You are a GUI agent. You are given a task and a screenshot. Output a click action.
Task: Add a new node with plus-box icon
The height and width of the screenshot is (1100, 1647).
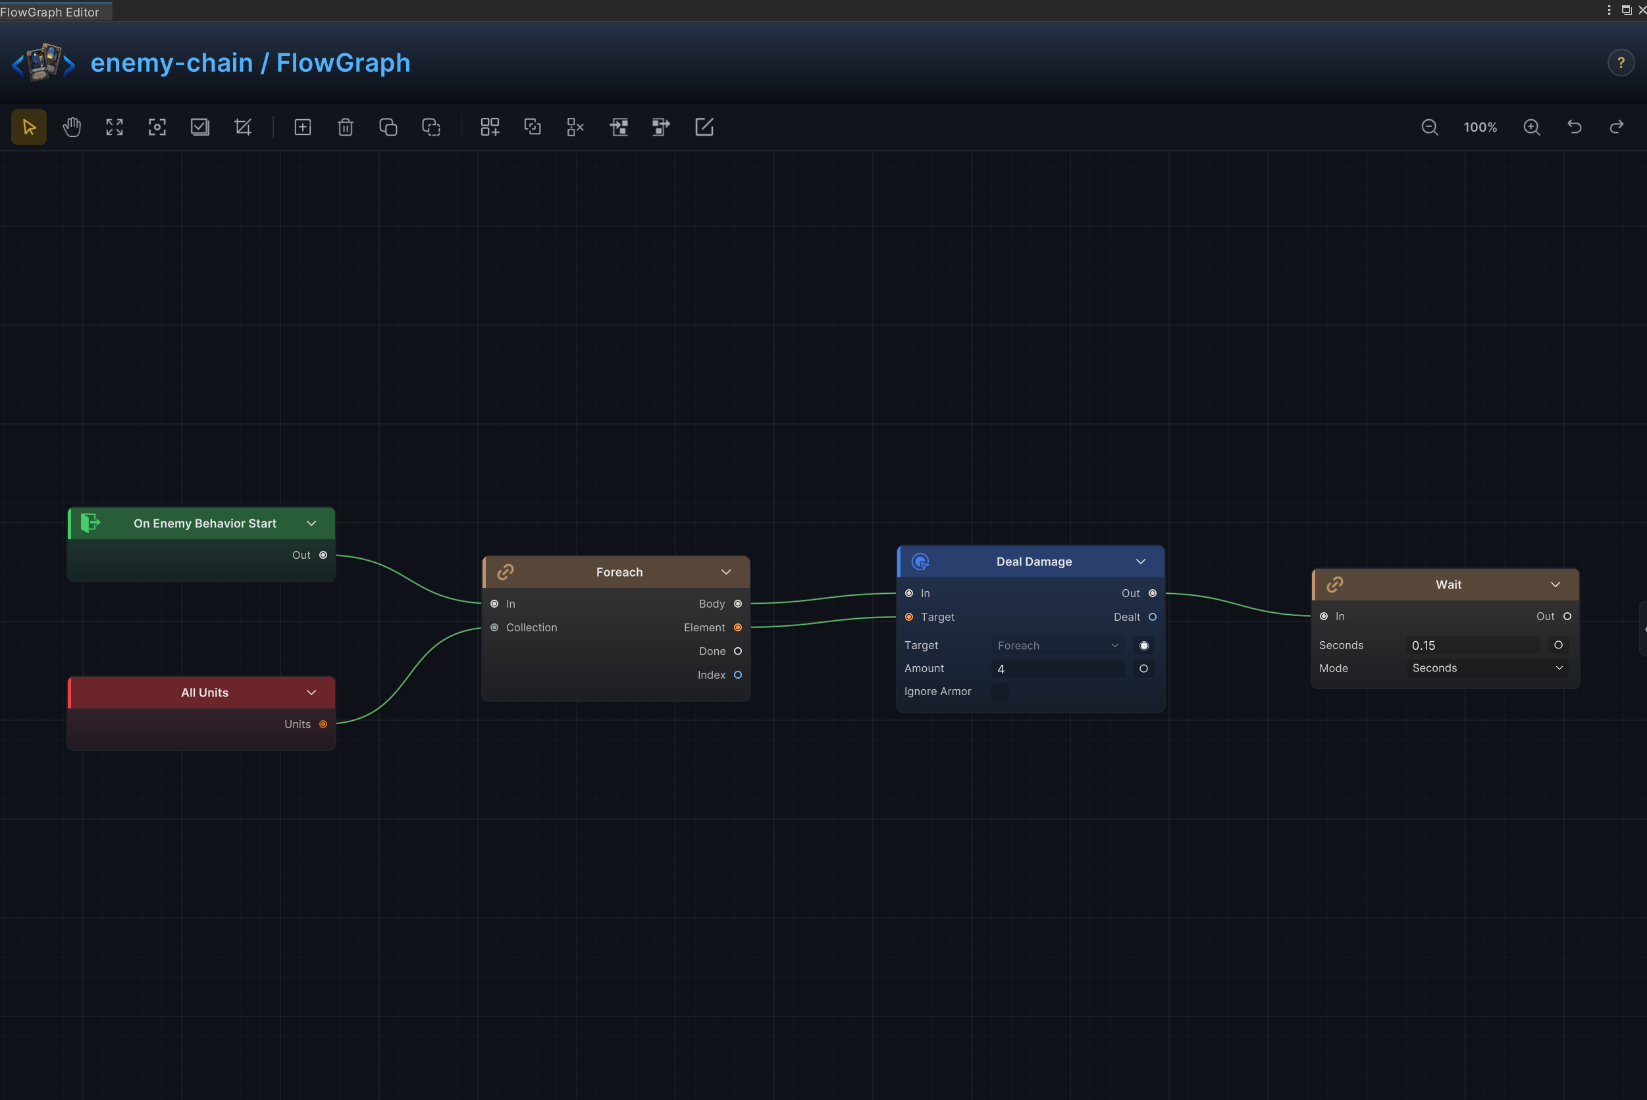(x=302, y=127)
